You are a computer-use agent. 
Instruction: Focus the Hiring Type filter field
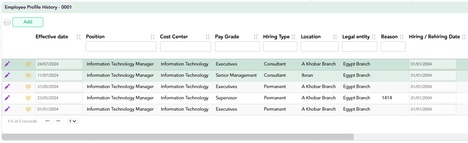(280, 46)
